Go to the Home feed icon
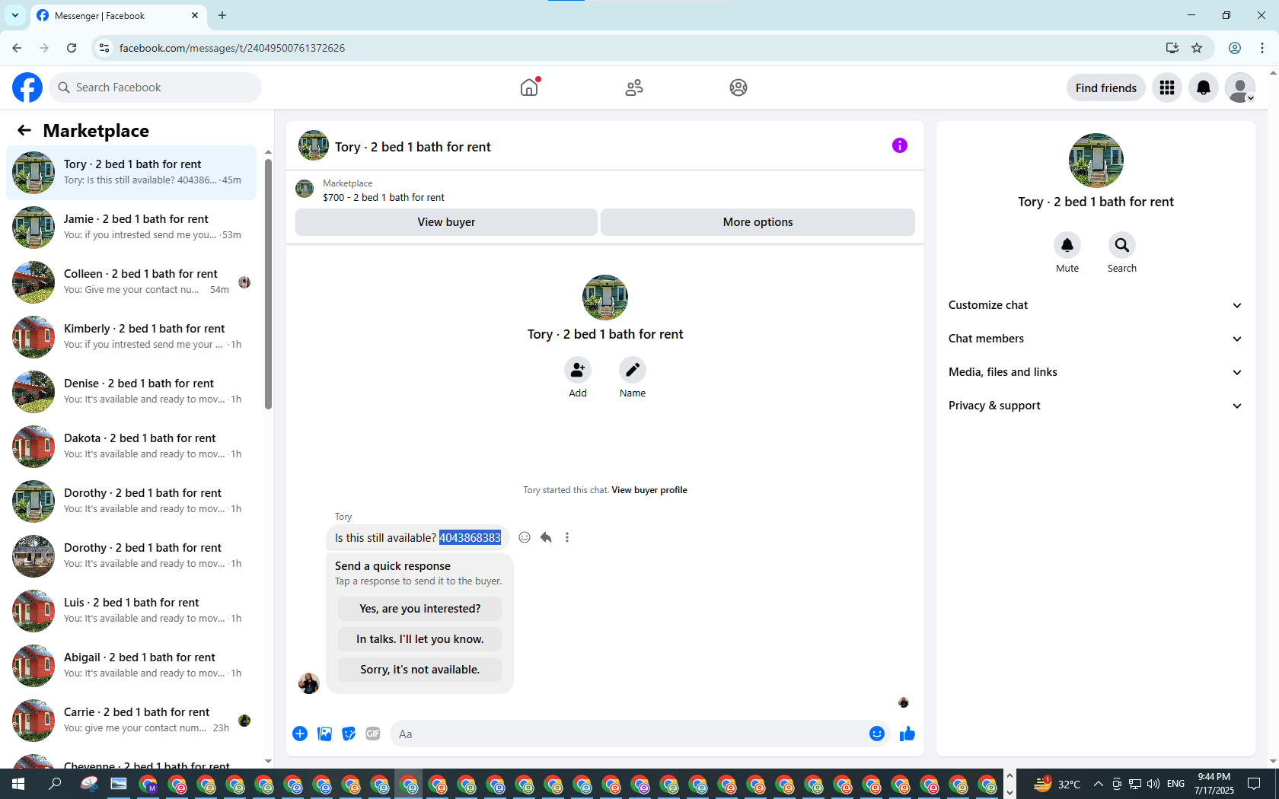The height and width of the screenshot is (799, 1279). (x=529, y=88)
